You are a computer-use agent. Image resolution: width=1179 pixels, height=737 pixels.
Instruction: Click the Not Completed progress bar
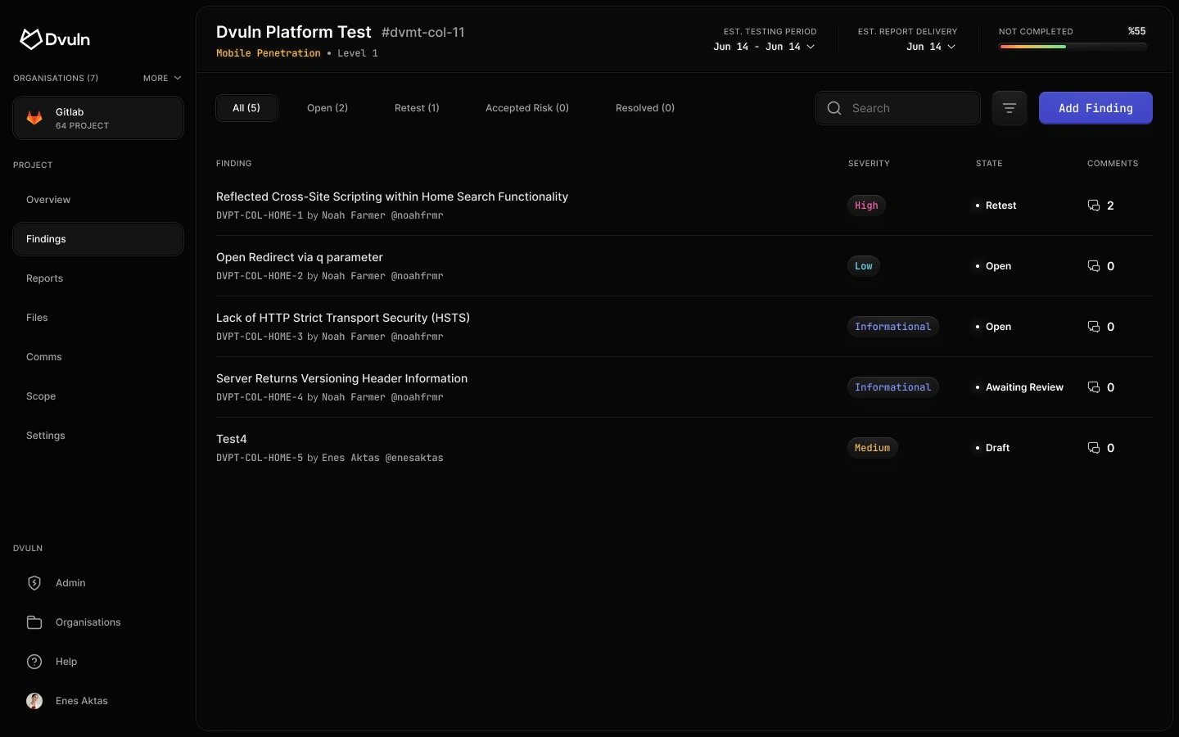click(1073, 47)
